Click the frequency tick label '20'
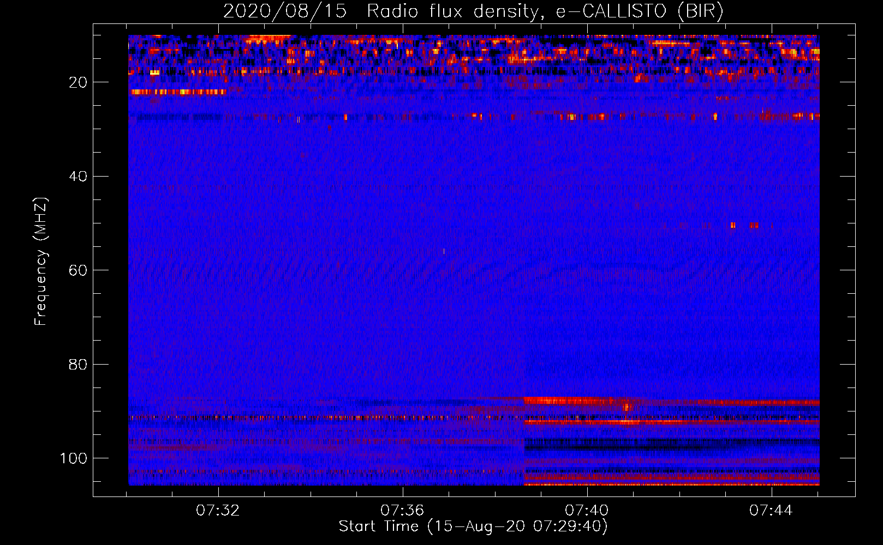Image resolution: width=883 pixels, height=545 pixels. click(78, 82)
